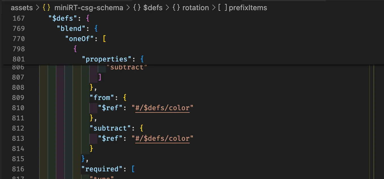Follow the #/$defs/color link under "from"
Viewport: 384px width, 179px height.
click(x=162, y=108)
